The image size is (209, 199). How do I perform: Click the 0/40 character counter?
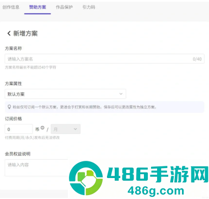[x=197, y=59]
